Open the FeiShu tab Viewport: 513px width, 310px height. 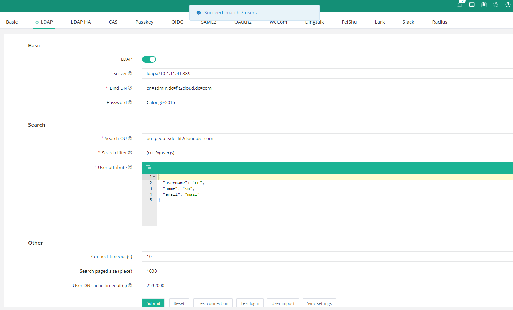click(x=349, y=22)
